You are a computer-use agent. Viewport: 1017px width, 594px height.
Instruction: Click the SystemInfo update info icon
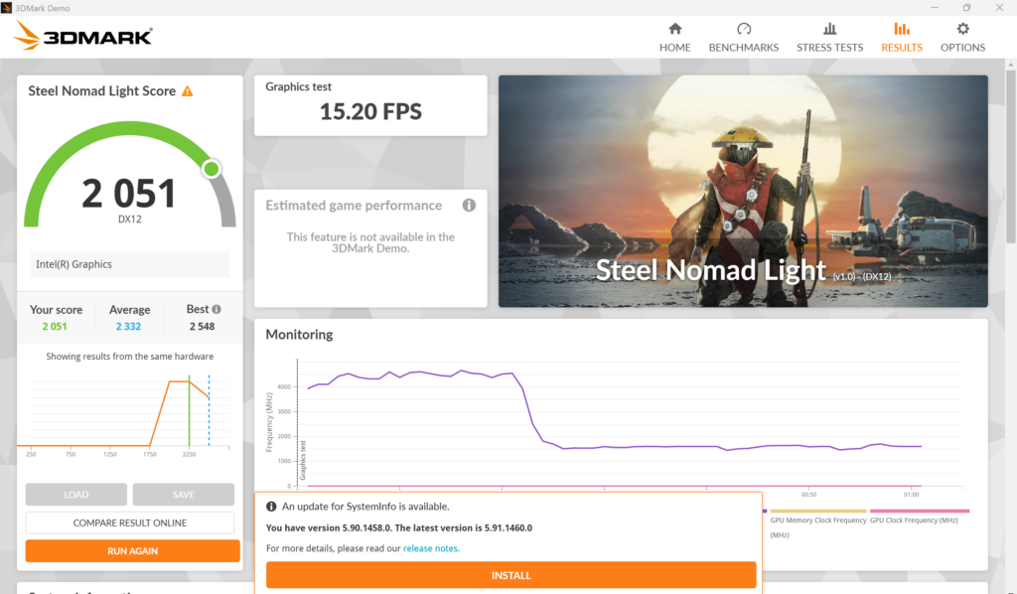click(271, 507)
